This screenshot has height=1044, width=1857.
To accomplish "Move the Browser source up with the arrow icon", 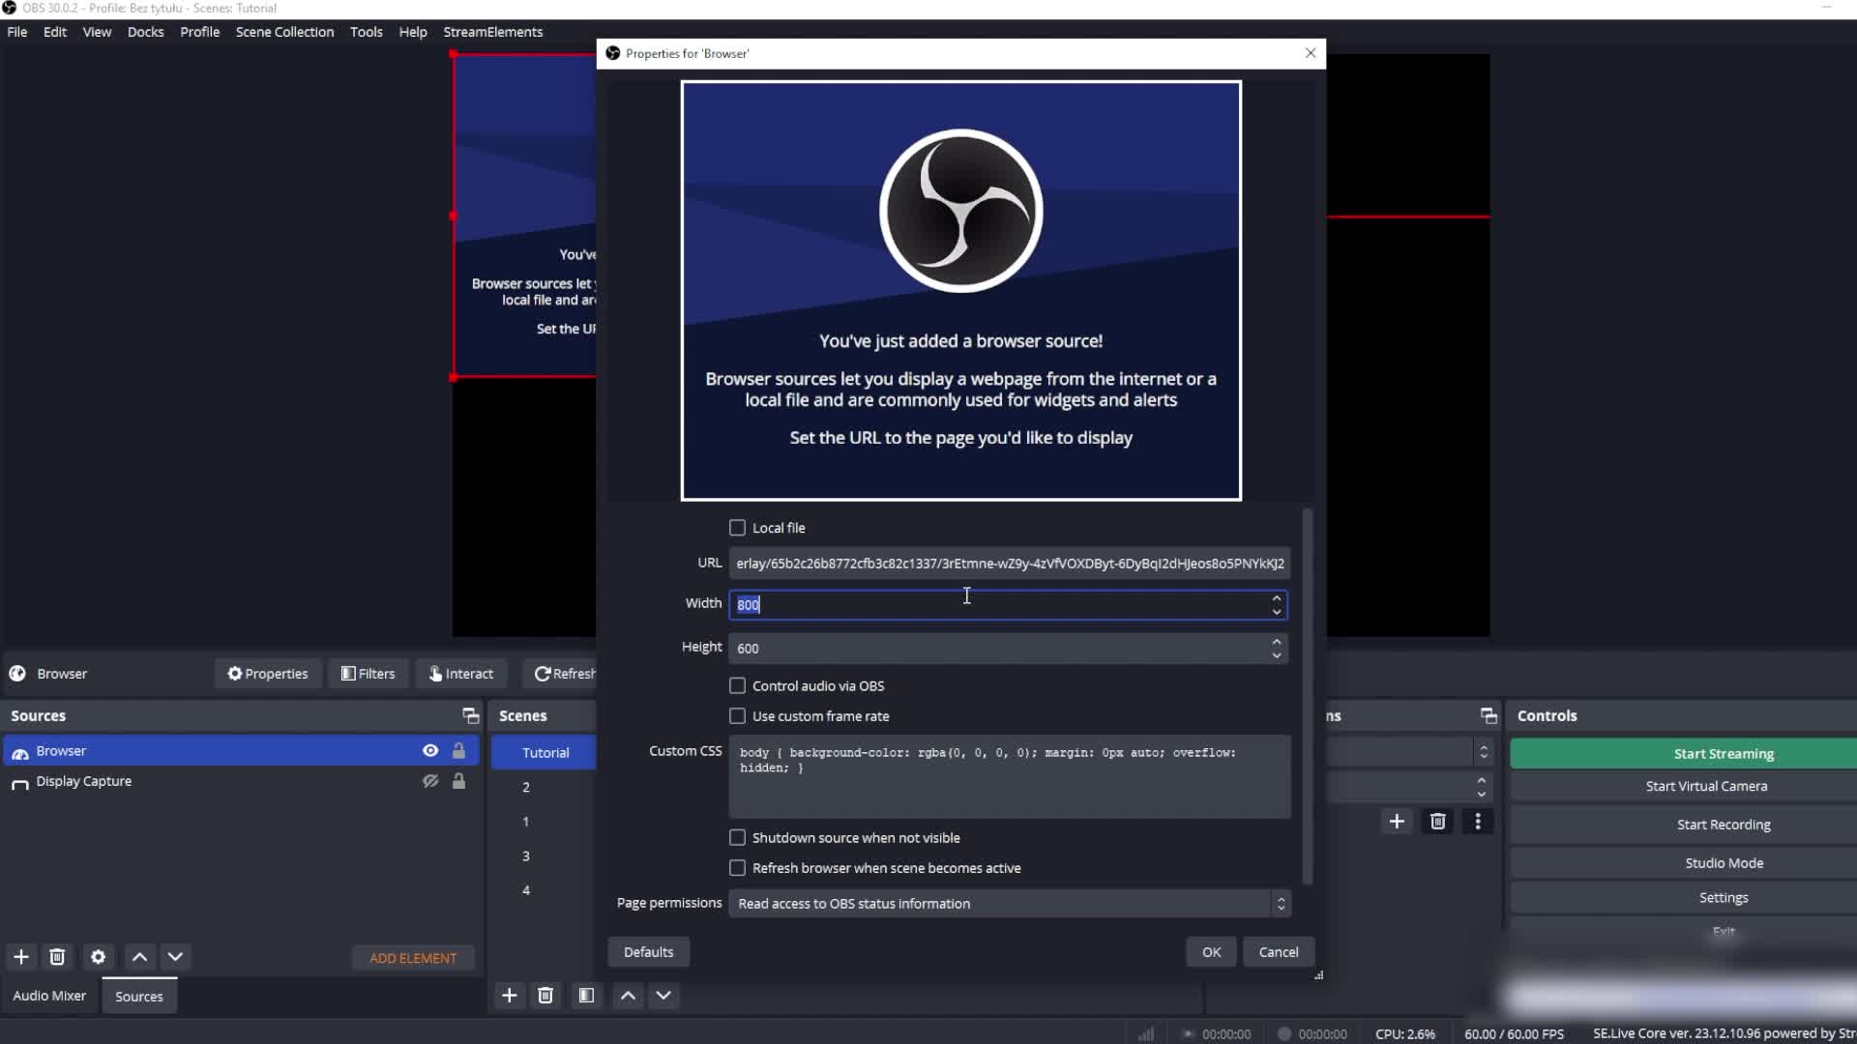I will click(139, 957).
